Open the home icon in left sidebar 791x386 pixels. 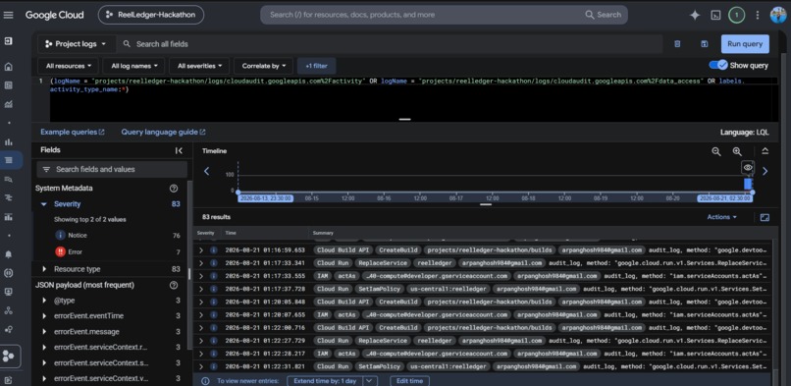[x=8, y=66]
